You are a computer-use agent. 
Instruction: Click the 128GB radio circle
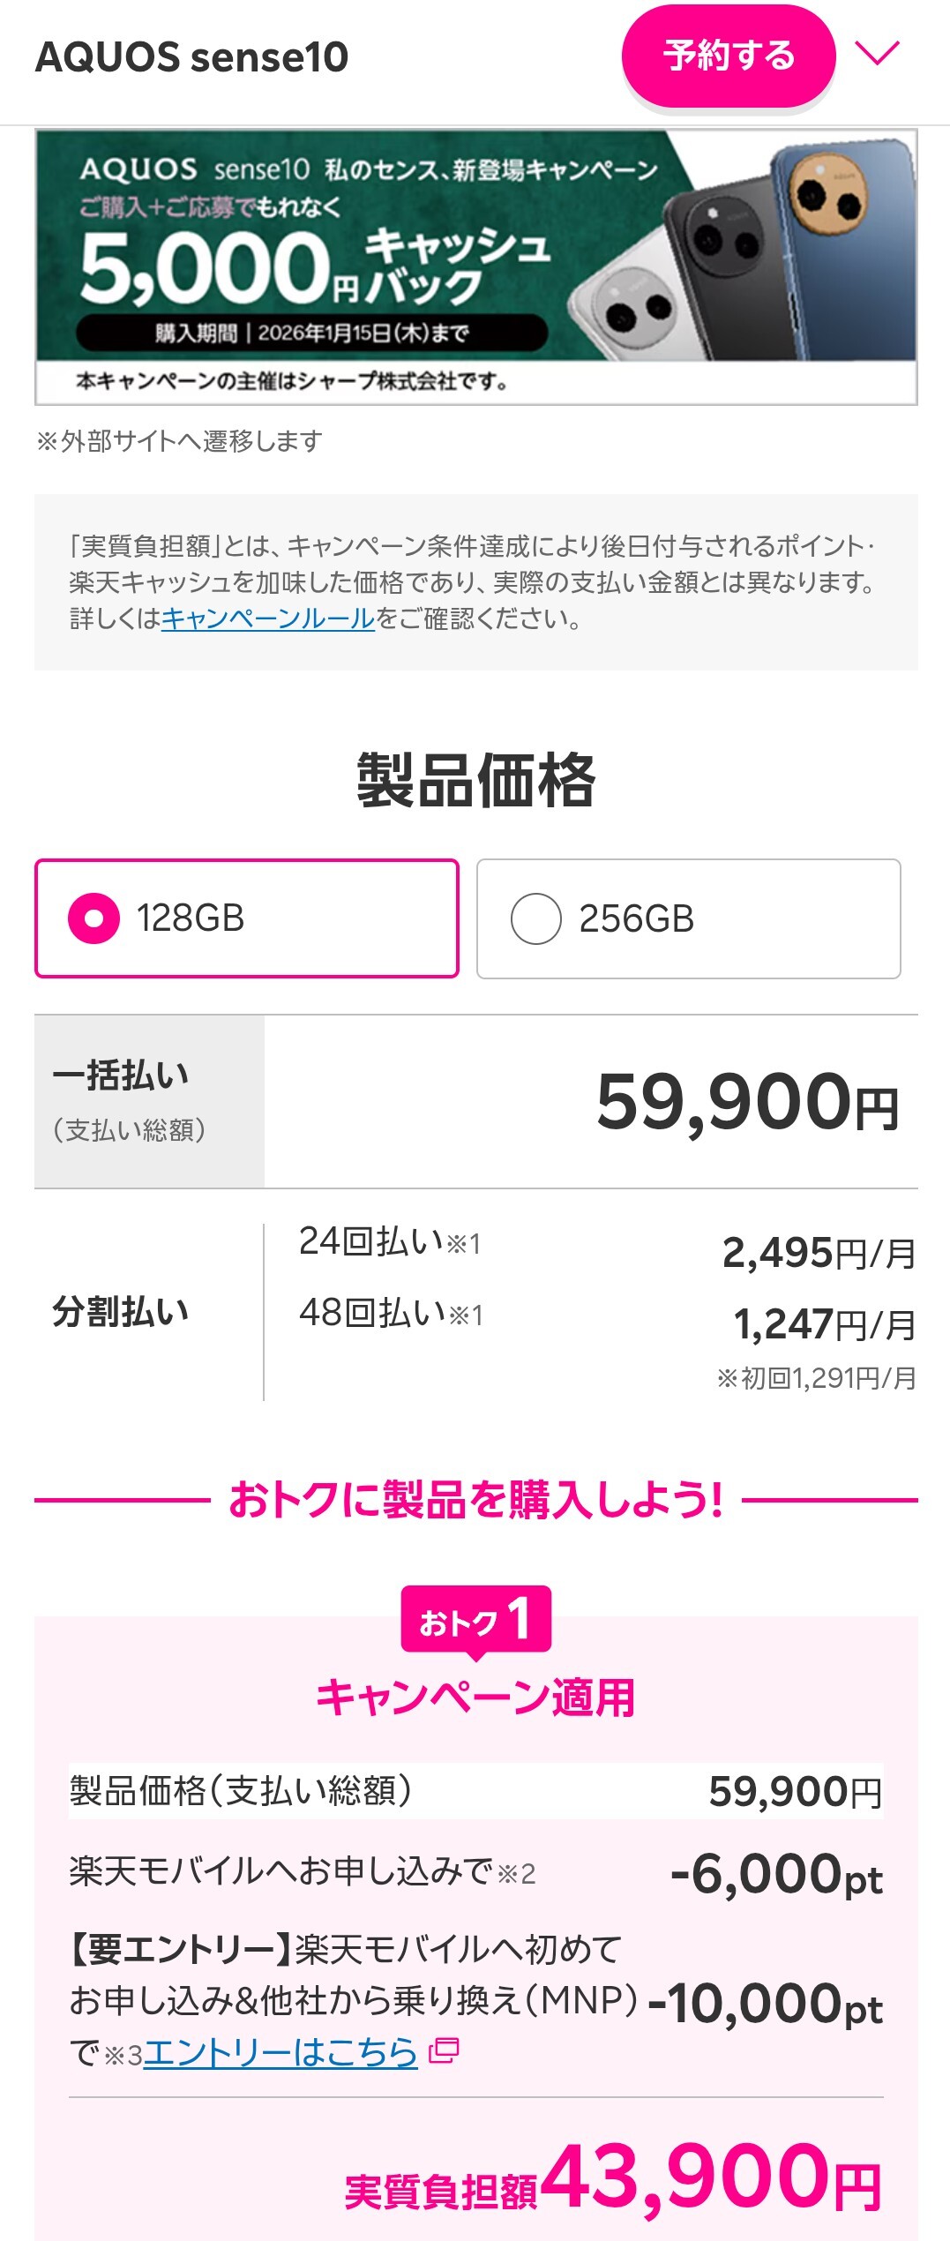coord(94,918)
